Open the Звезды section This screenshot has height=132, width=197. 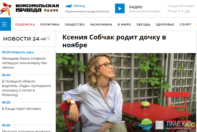(x=143, y=24)
